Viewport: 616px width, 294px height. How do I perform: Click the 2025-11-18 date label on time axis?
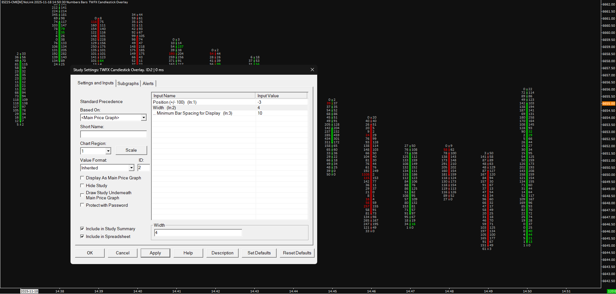[29, 291]
